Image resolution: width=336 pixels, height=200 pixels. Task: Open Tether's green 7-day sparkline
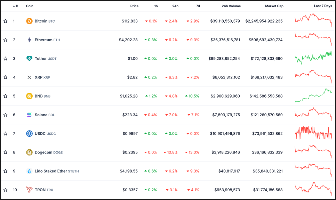tap(313, 58)
